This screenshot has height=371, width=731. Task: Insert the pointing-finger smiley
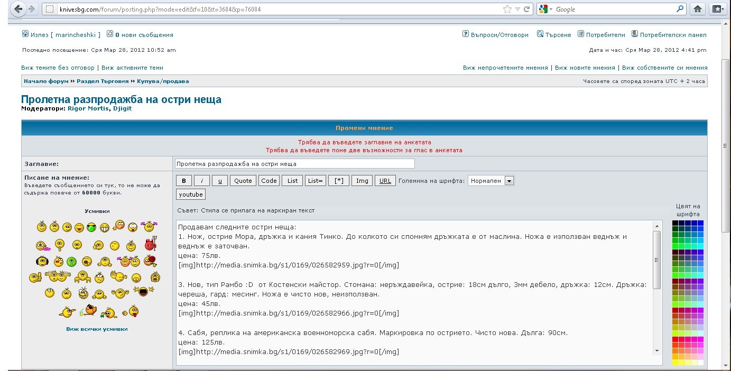[x=67, y=312]
